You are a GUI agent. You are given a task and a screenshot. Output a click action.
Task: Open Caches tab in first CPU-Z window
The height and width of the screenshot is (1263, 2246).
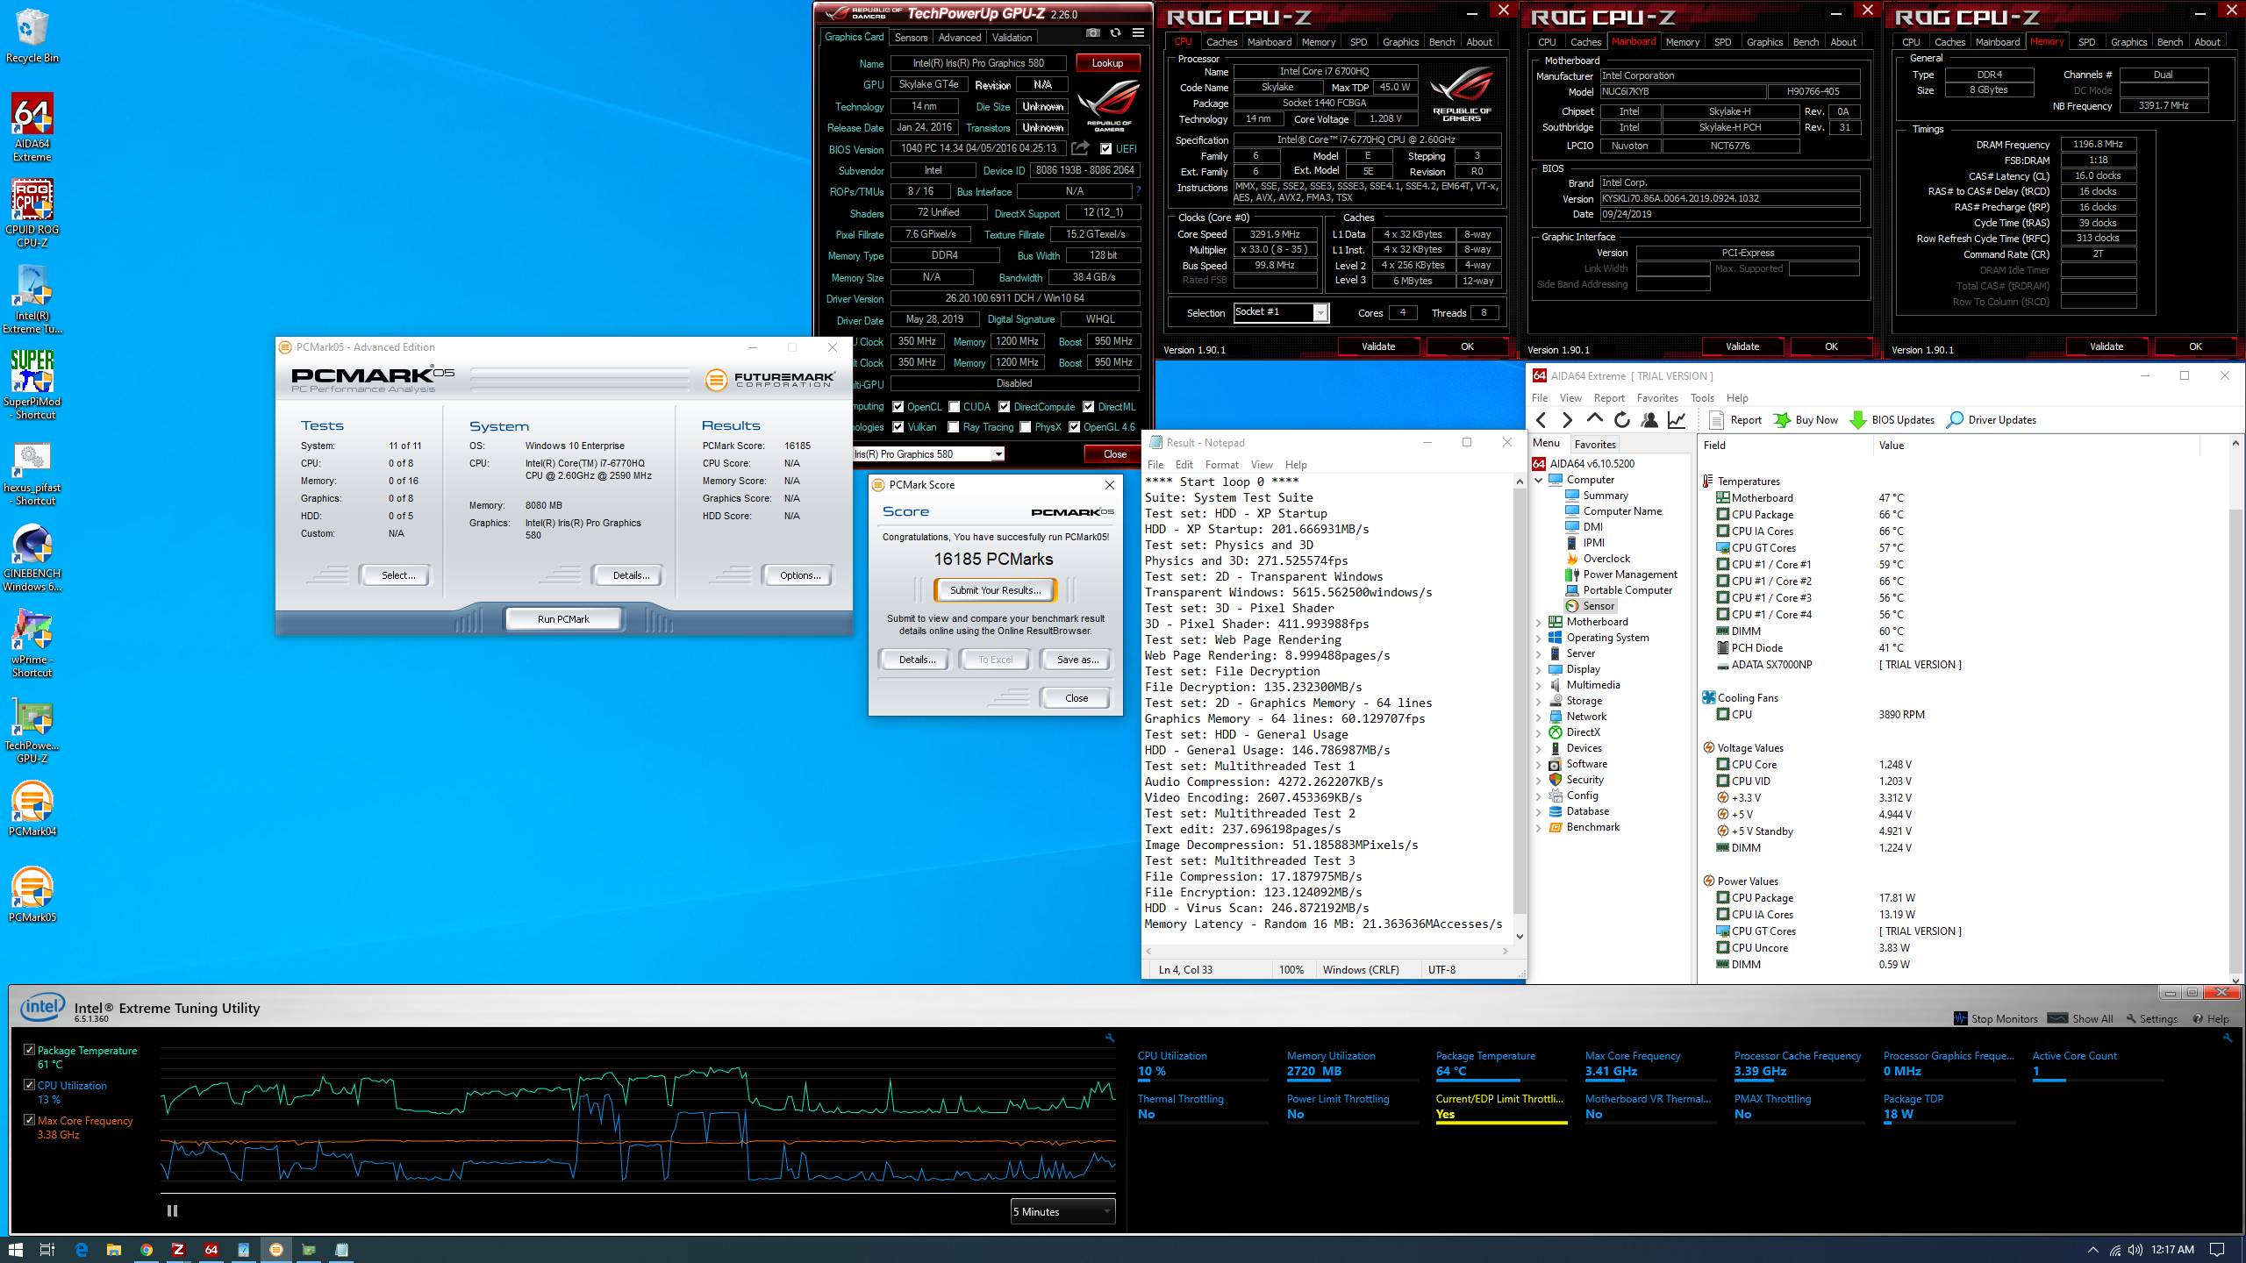tap(1221, 42)
